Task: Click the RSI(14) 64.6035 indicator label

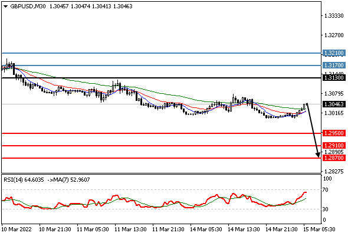Action: coord(24,179)
